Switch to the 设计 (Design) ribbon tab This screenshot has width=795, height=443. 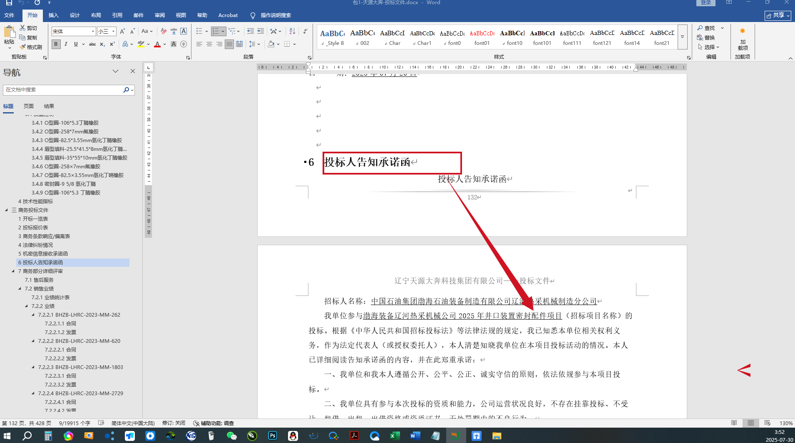(x=75, y=15)
